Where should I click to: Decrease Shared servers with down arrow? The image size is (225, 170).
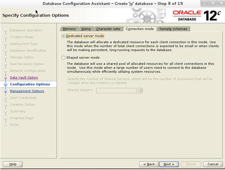coord(141,92)
